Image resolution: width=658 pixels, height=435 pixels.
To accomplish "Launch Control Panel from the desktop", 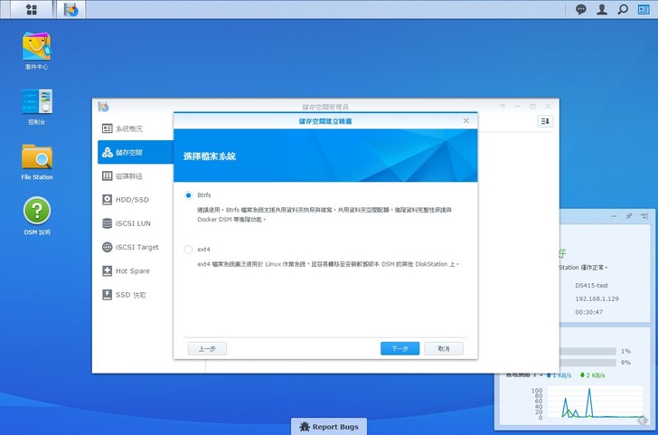I will point(37,103).
